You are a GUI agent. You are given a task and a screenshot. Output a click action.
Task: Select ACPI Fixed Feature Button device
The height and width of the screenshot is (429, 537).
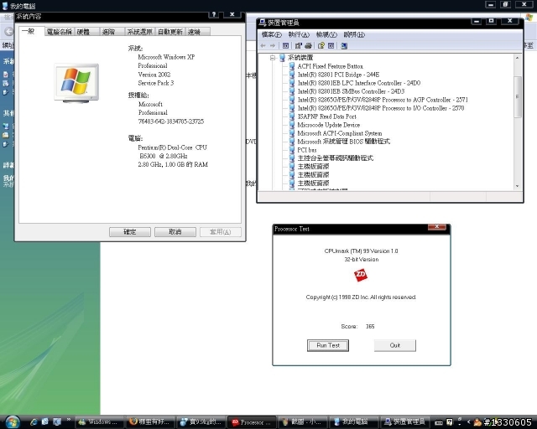point(330,66)
